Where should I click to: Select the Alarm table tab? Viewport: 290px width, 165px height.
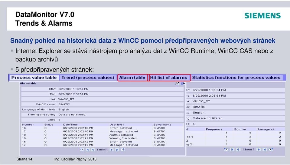pyautogui.click(x=132, y=78)
